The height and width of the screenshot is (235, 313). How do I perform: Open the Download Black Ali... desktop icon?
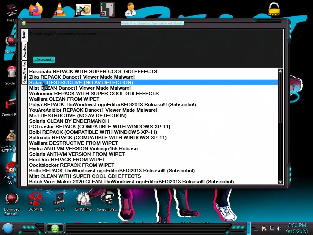tap(12, 204)
